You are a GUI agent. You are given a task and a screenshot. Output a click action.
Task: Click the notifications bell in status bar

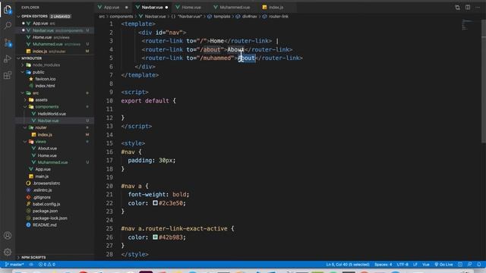pyautogui.click(x=479, y=265)
